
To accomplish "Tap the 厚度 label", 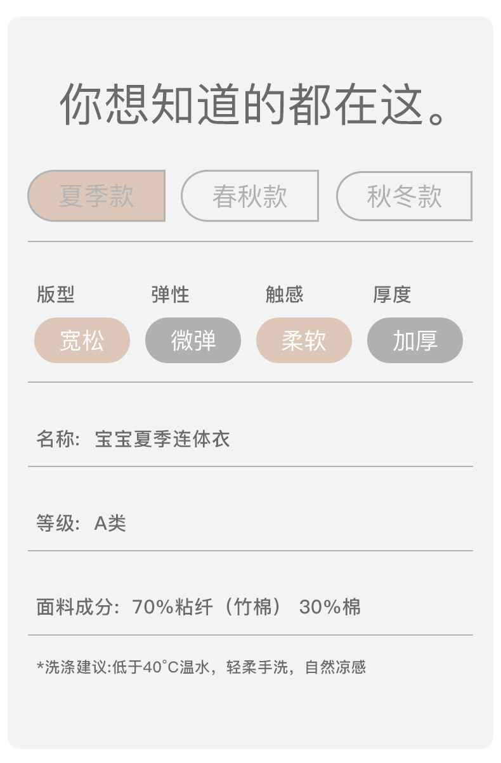I will (392, 295).
